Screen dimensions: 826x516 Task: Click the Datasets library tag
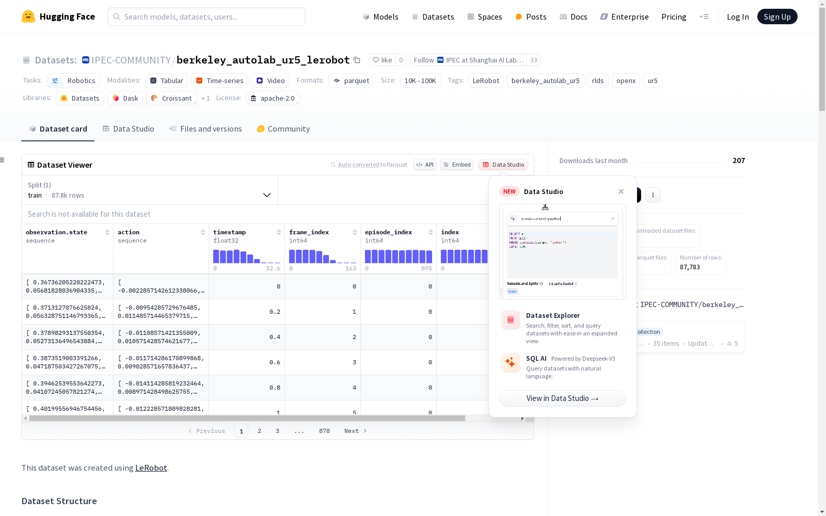[80, 98]
